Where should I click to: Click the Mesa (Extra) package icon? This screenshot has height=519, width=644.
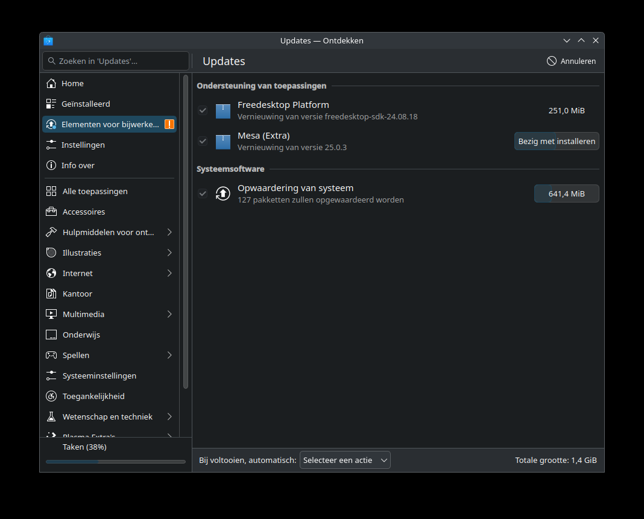pos(223,142)
